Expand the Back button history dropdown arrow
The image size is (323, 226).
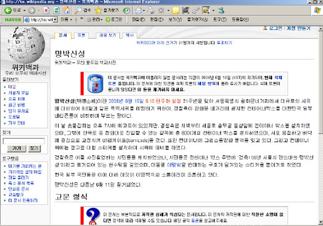(x=24, y=10)
